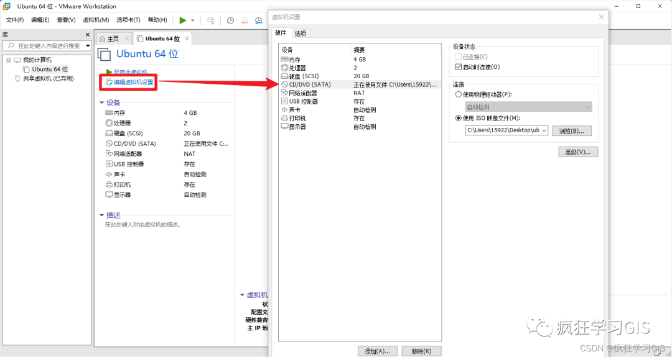Click the description text field placeholder
The height and width of the screenshot is (357, 672).
click(143, 225)
